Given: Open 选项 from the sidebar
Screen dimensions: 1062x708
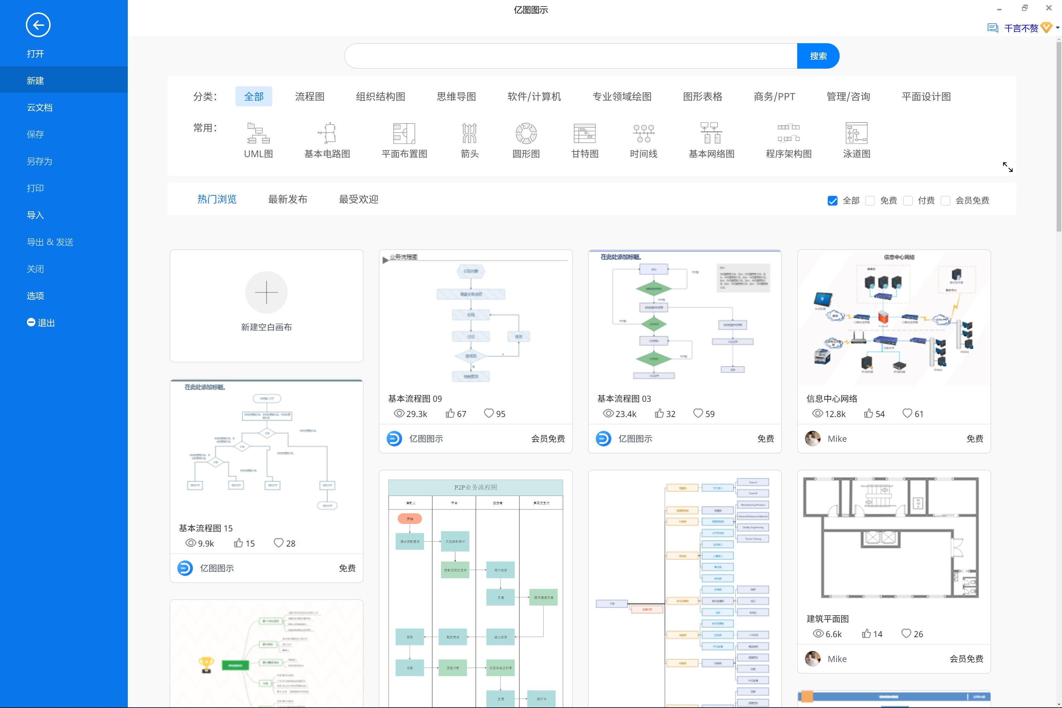Looking at the screenshot, I should point(35,295).
